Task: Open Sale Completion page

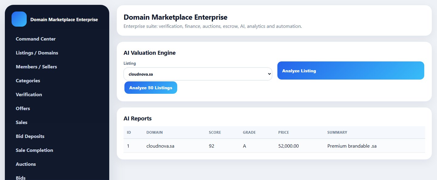Action: click(34, 150)
